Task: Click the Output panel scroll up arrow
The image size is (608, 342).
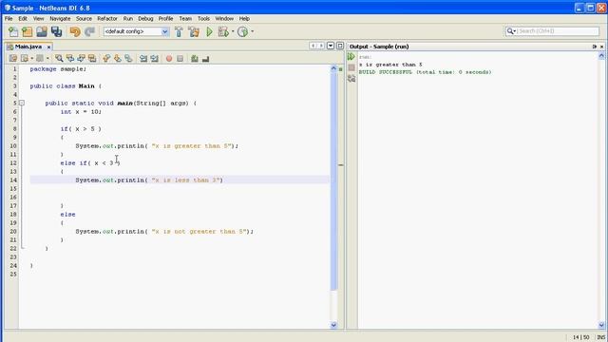Action: [x=601, y=56]
